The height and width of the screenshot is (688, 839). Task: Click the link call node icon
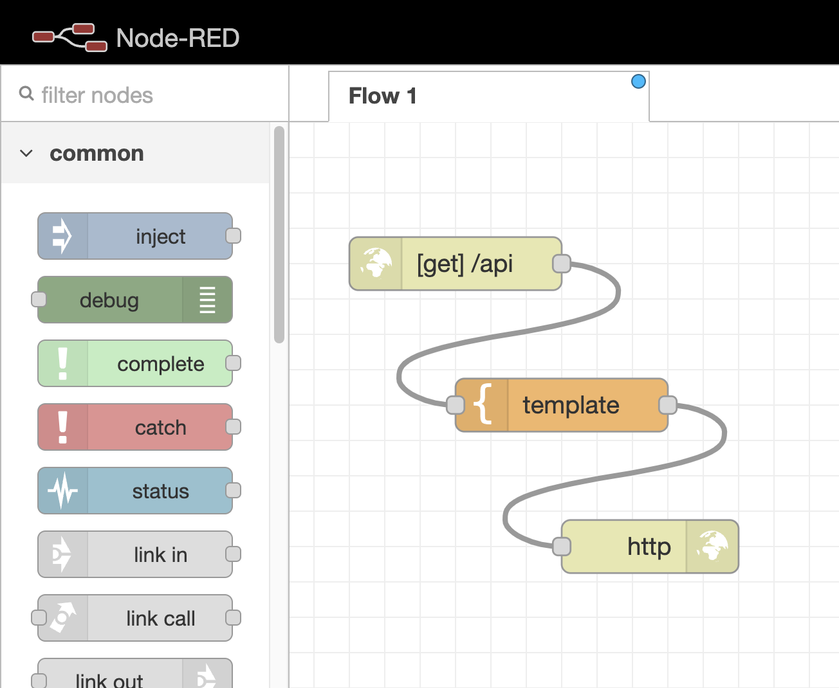62,618
